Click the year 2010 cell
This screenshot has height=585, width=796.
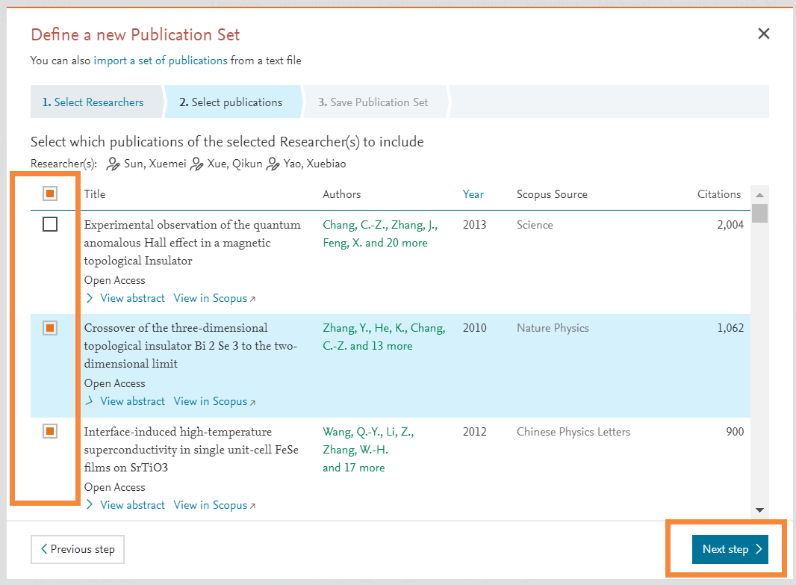click(x=474, y=328)
